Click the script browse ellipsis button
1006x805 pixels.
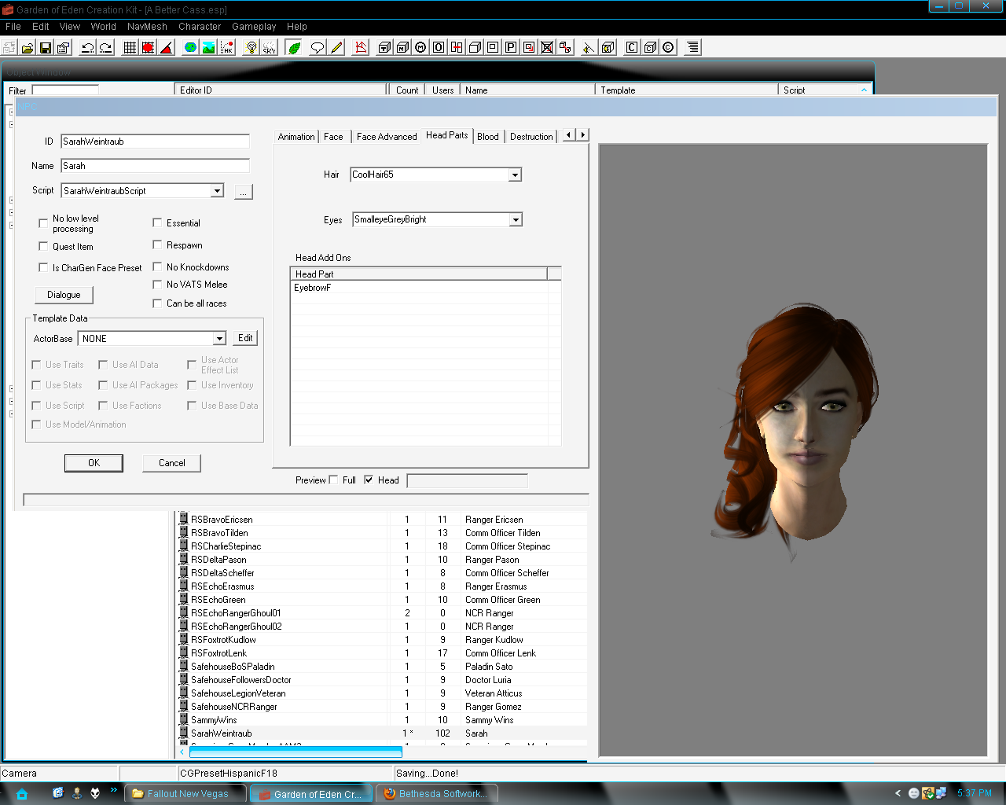pos(244,192)
